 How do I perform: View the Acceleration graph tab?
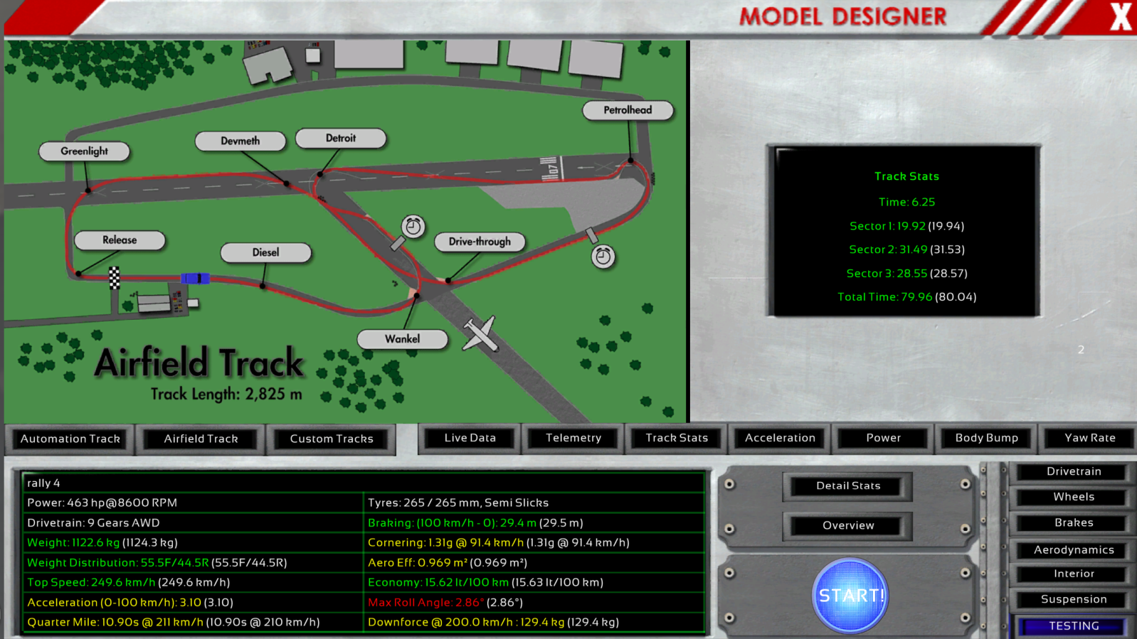tap(779, 439)
